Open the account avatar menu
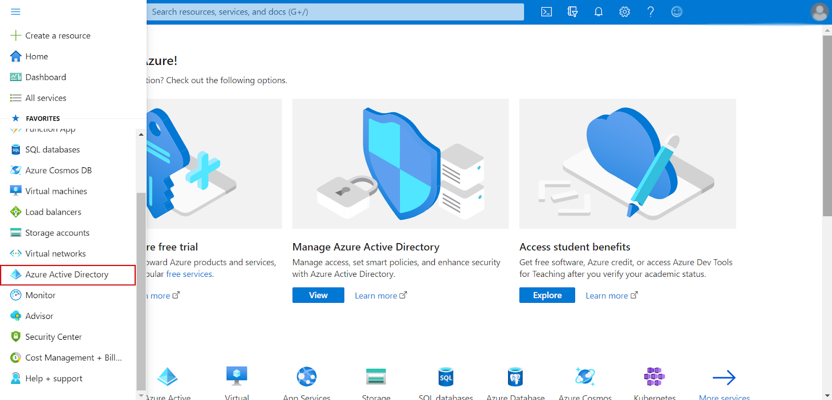The width and height of the screenshot is (832, 400). pyautogui.click(x=820, y=12)
